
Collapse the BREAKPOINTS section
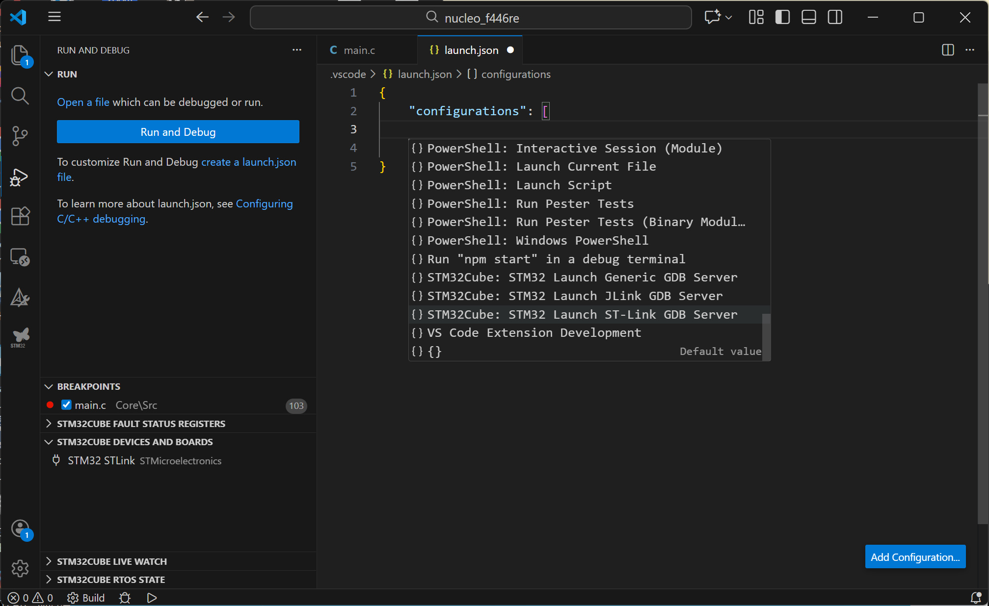click(88, 386)
